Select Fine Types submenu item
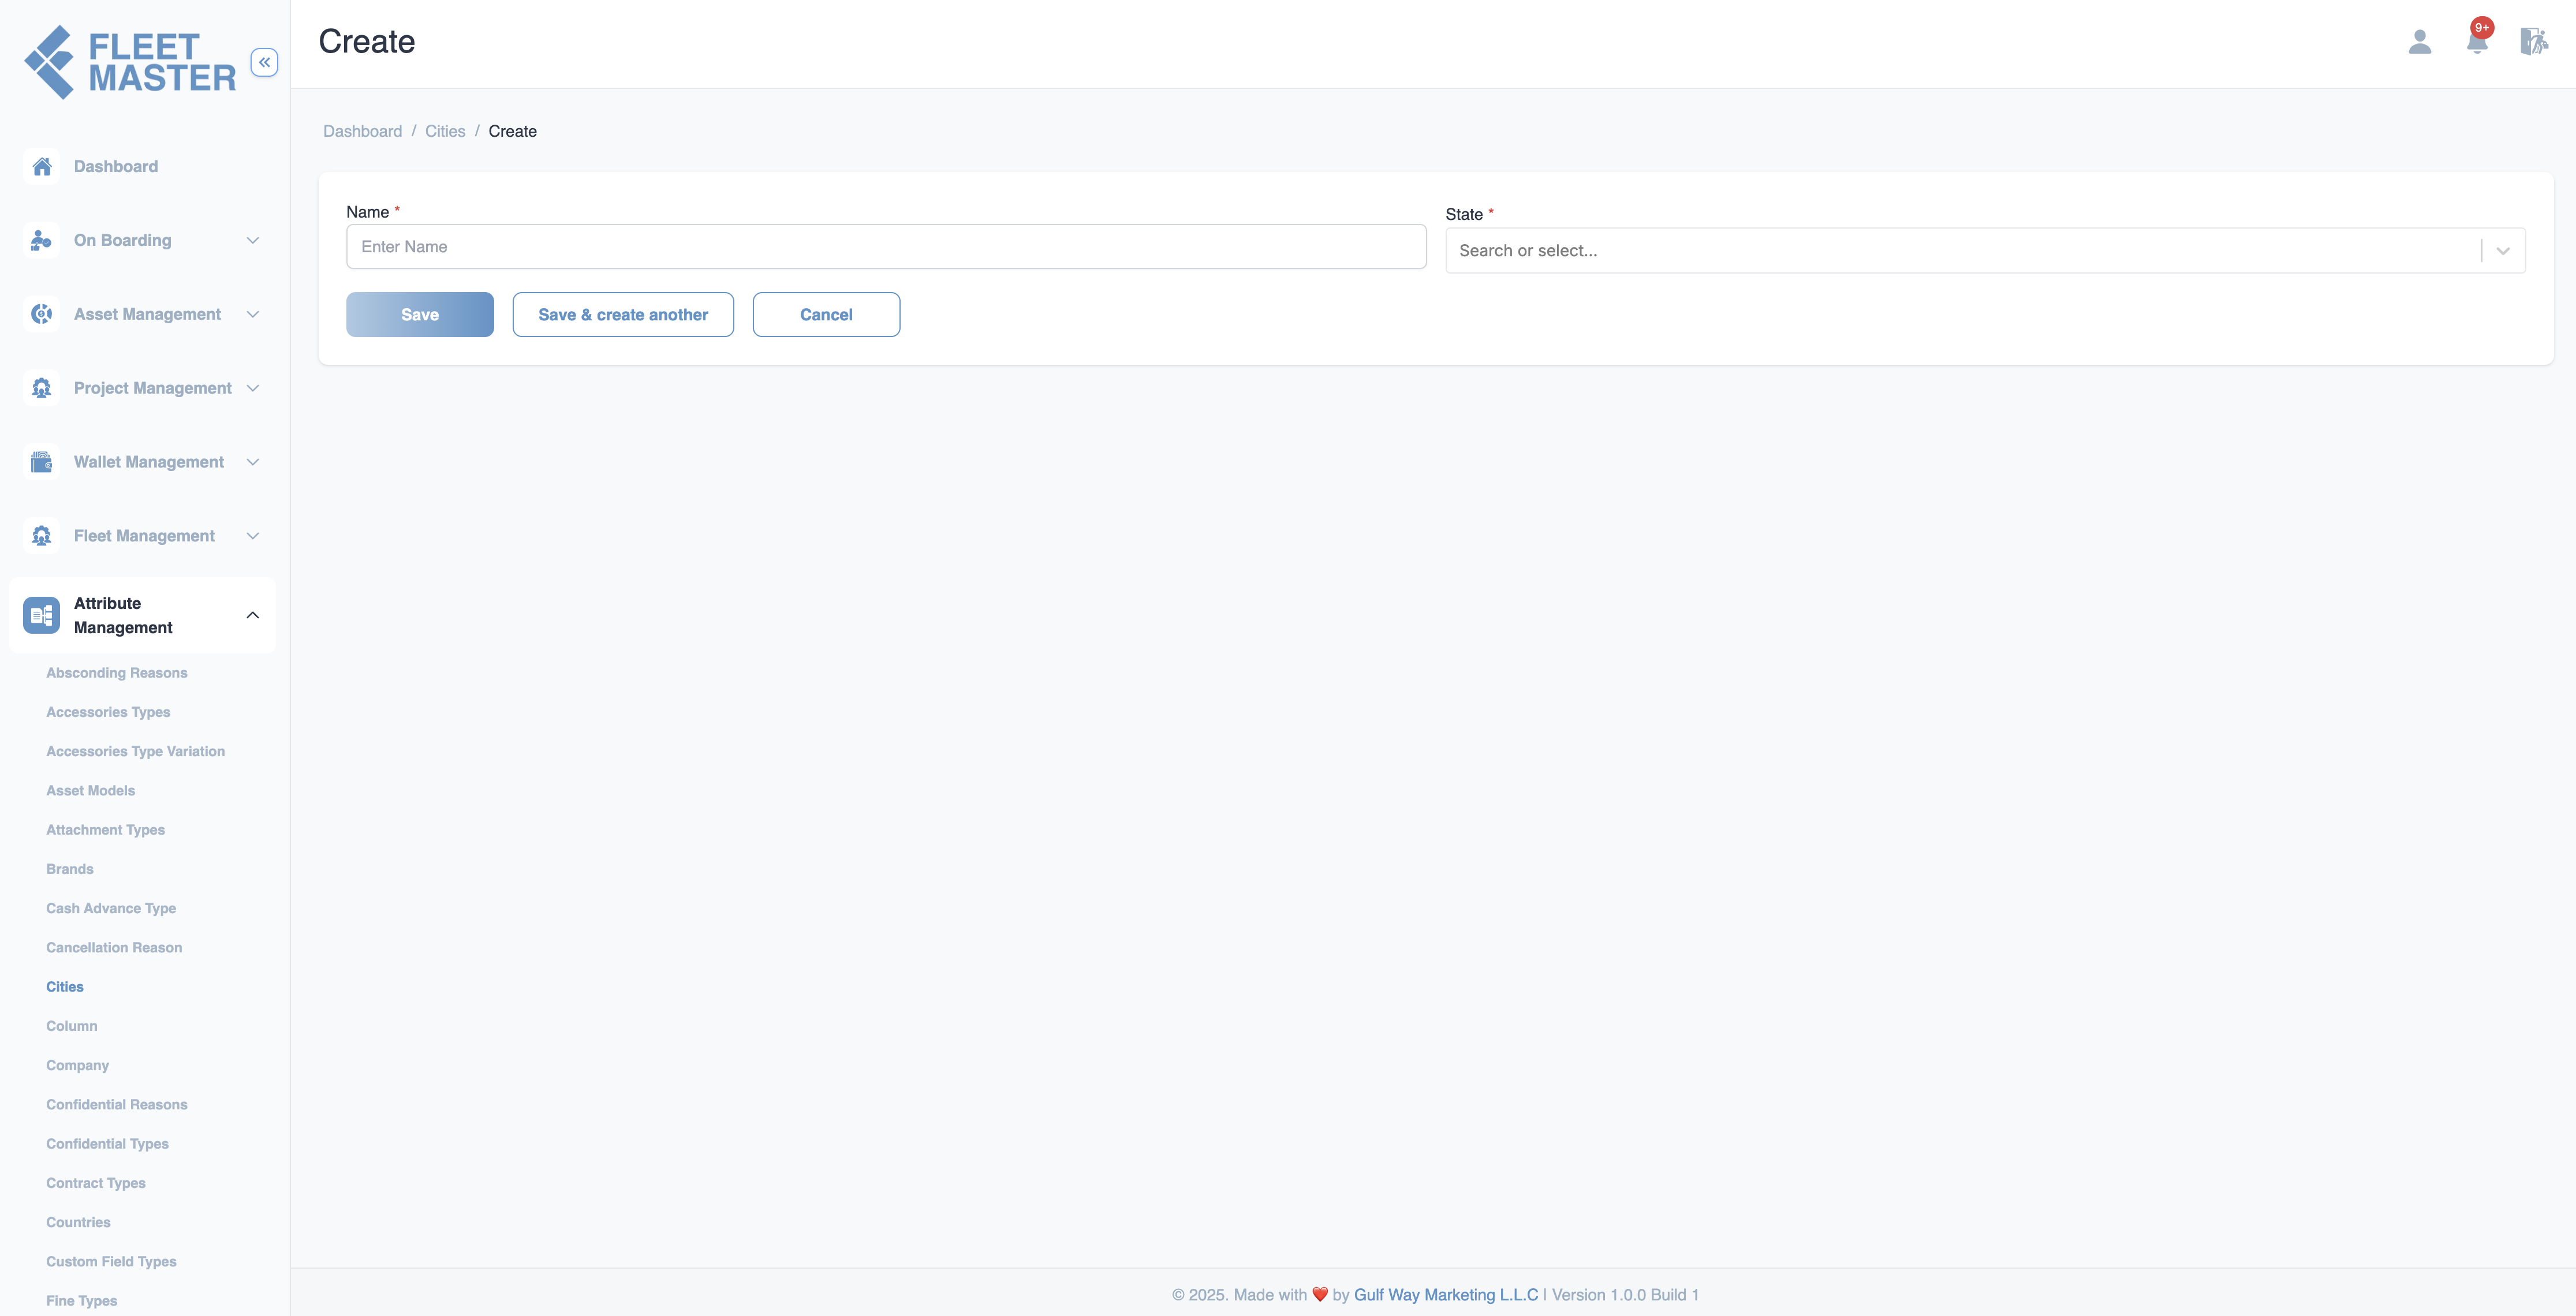2576x1316 pixels. [81, 1301]
